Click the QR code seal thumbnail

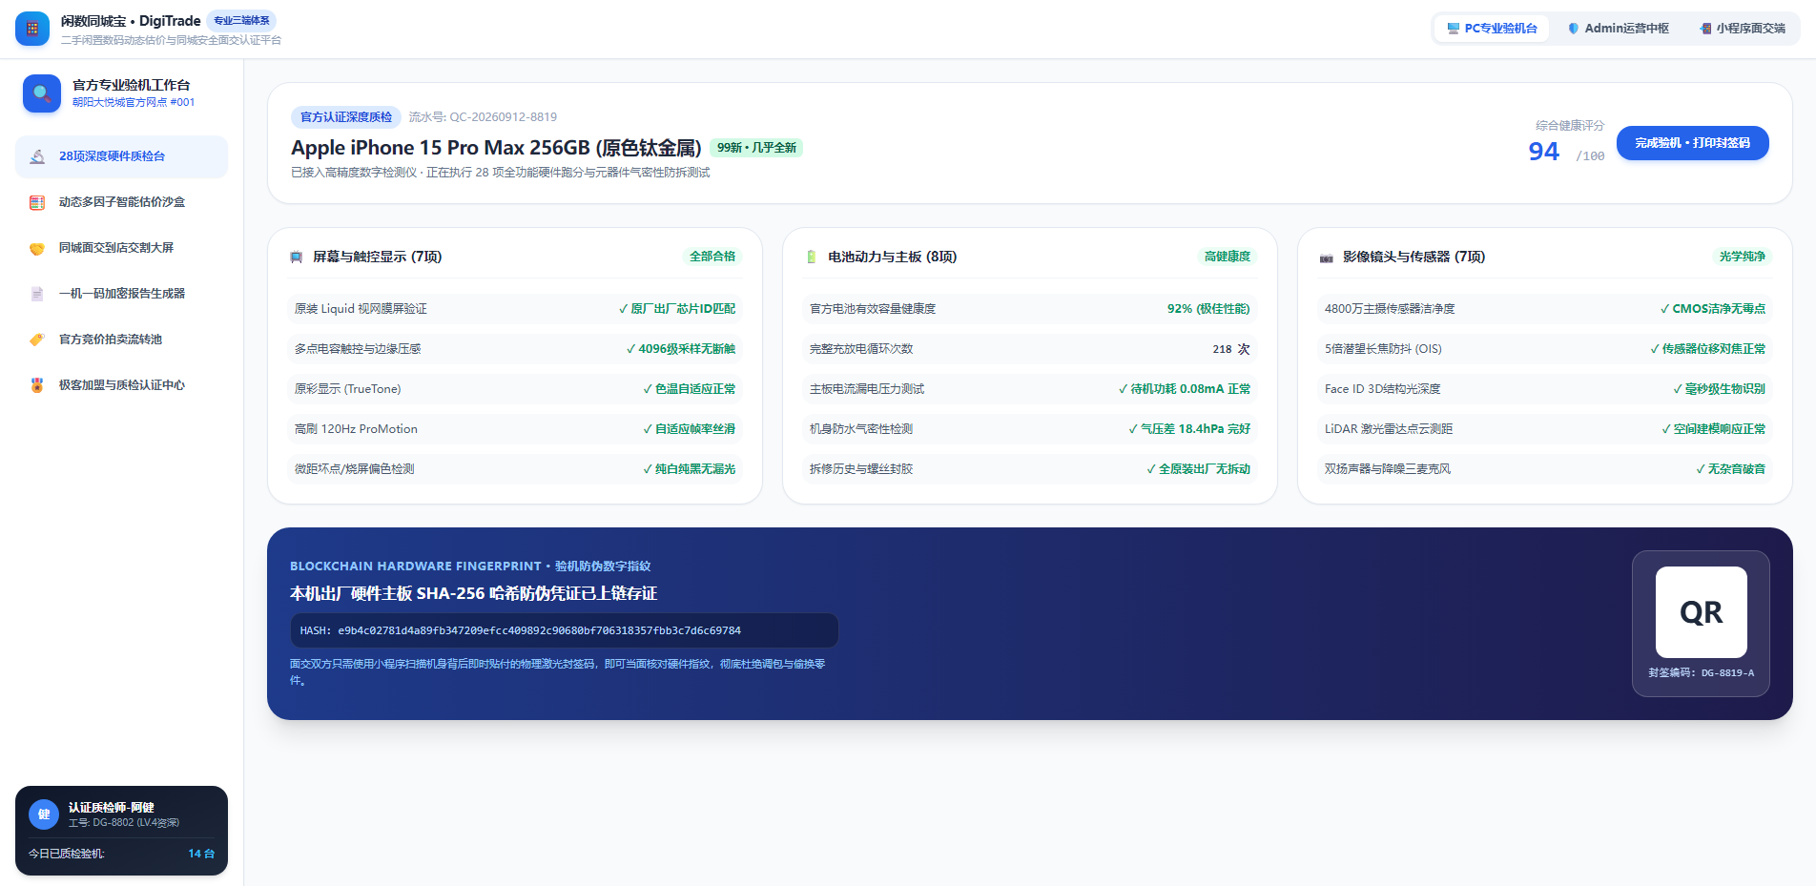click(1702, 612)
